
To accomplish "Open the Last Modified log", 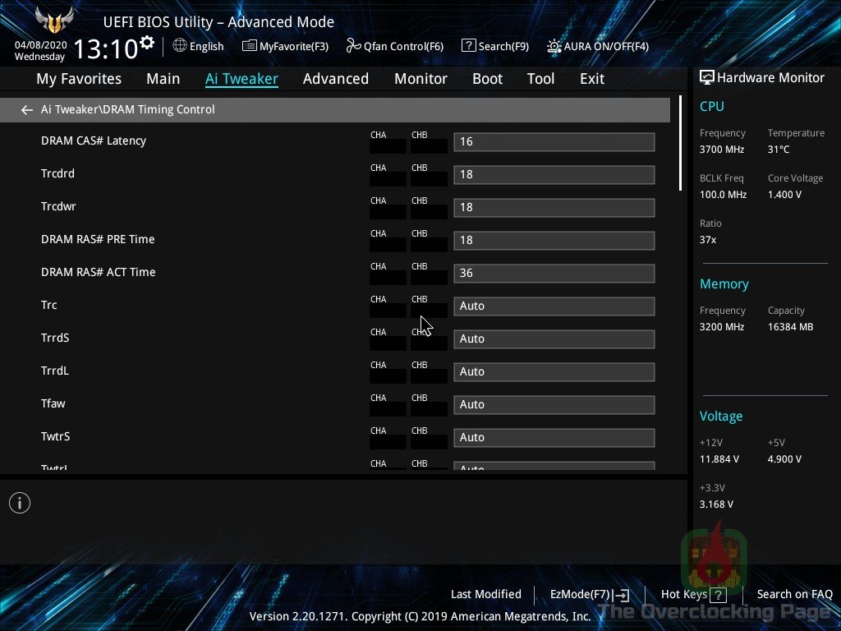I will 485,594.
